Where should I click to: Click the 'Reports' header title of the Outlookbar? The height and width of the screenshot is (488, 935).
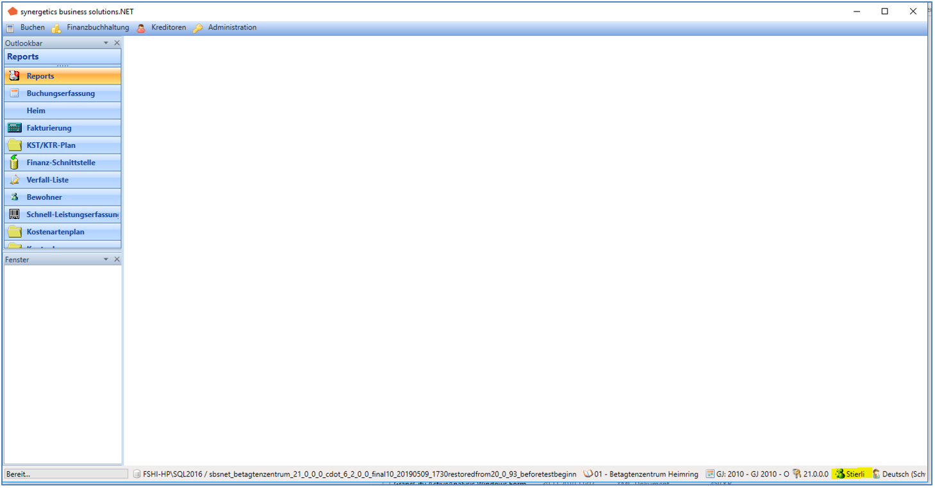click(23, 56)
